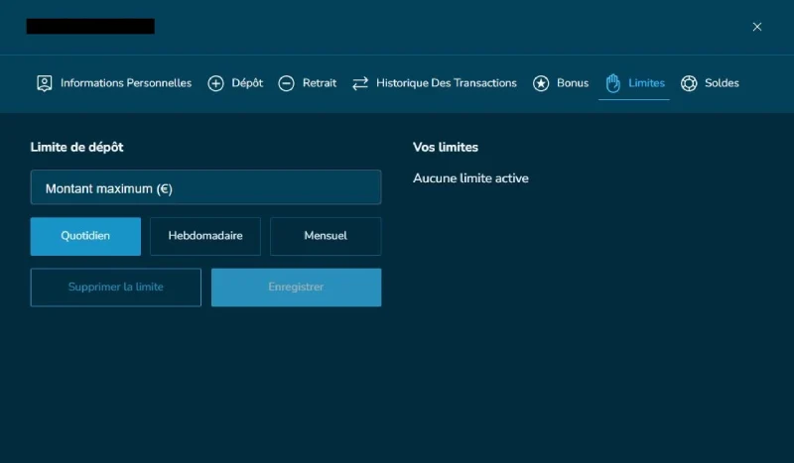The width and height of the screenshot is (794, 463).
Task: Open Informations Personnelles tab label
Action: [126, 83]
